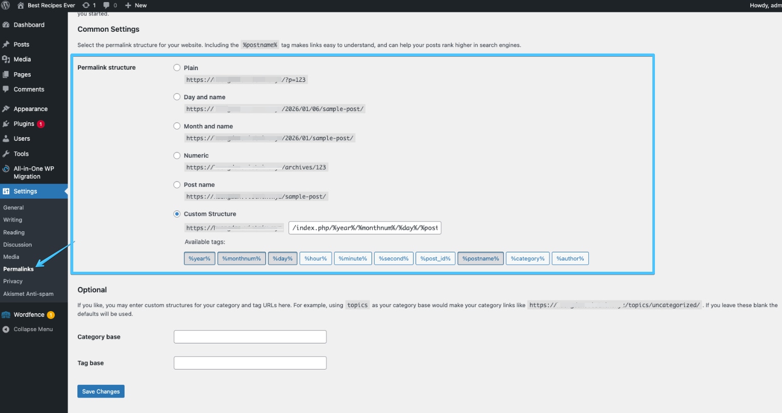
Task: Go to the General settings submenu
Action: pos(13,208)
